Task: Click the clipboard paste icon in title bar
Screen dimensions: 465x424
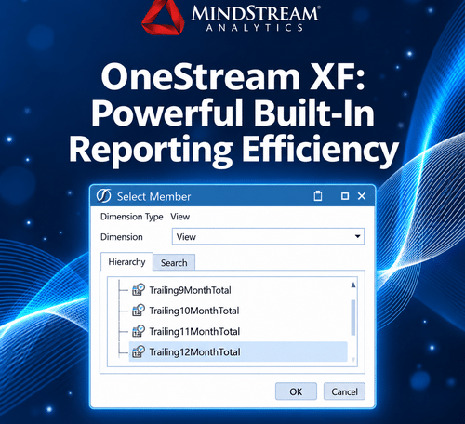Action: [x=318, y=196]
